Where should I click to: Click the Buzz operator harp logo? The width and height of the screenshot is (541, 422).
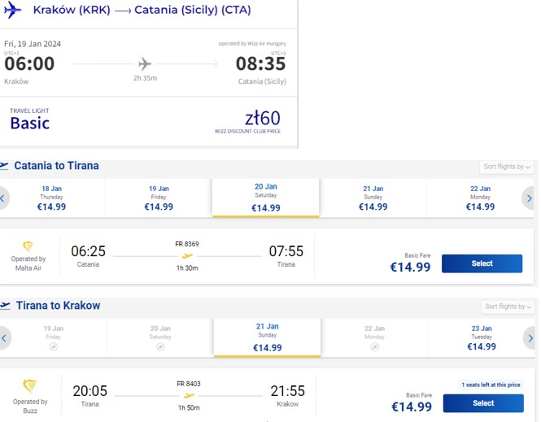29,386
